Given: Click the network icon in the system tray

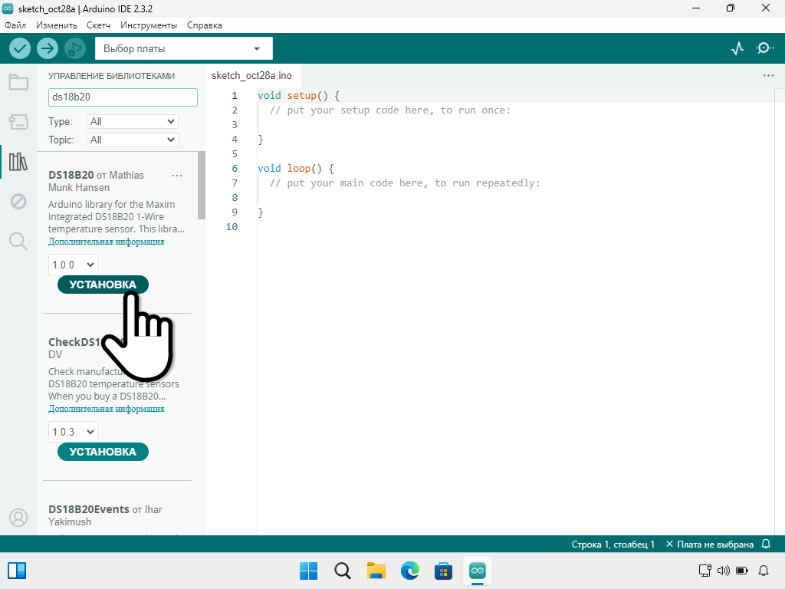Looking at the screenshot, I should (705, 571).
